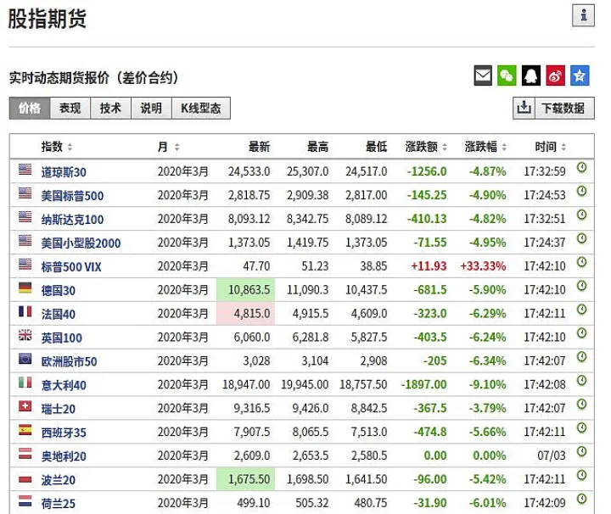
Task: Click the clock icon in 瑞士20 row
Action: 582,405
